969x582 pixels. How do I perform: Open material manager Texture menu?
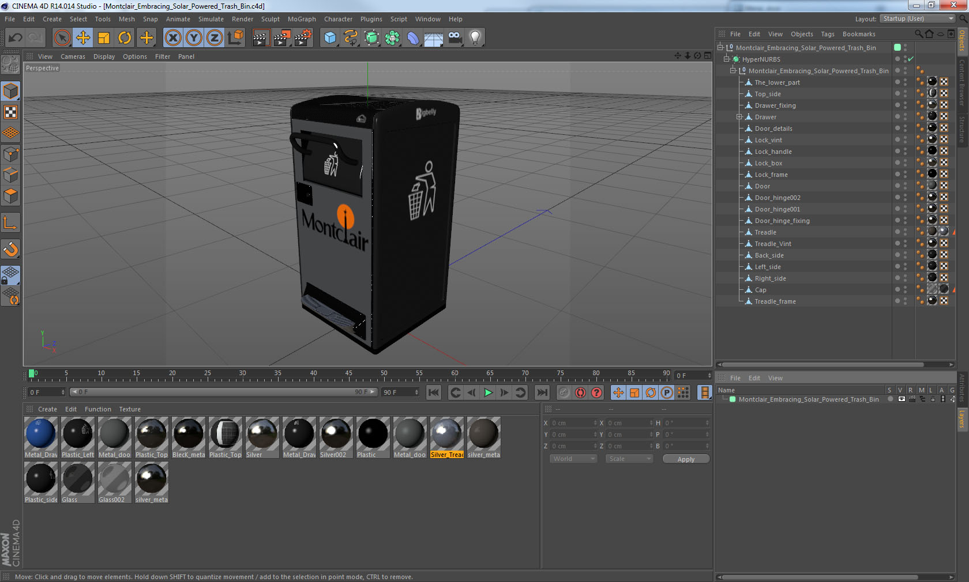click(130, 409)
